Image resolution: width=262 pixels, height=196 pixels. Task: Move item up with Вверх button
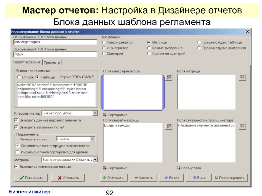click(x=172, y=178)
